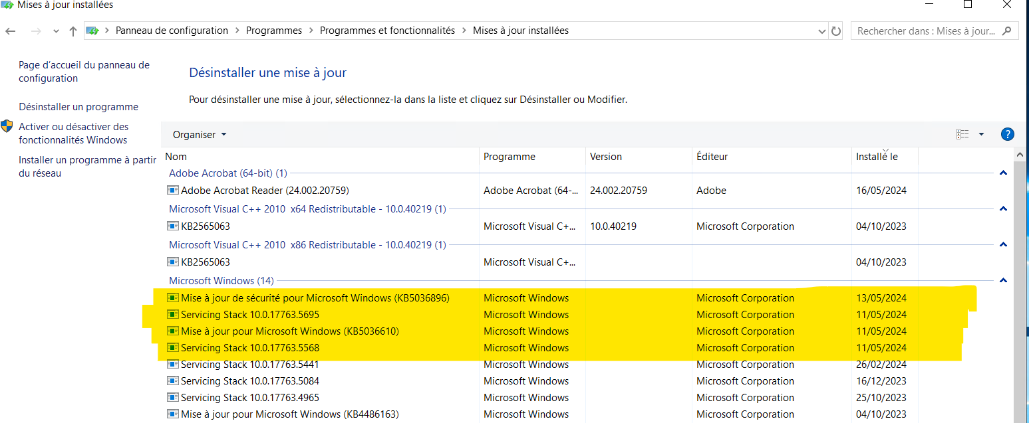Screen dimensions: 1029x423
Task: Open the view options dropdown arrow
Action: coord(981,134)
